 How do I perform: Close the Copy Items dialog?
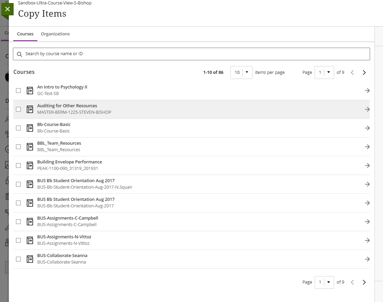tap(7, 9)
